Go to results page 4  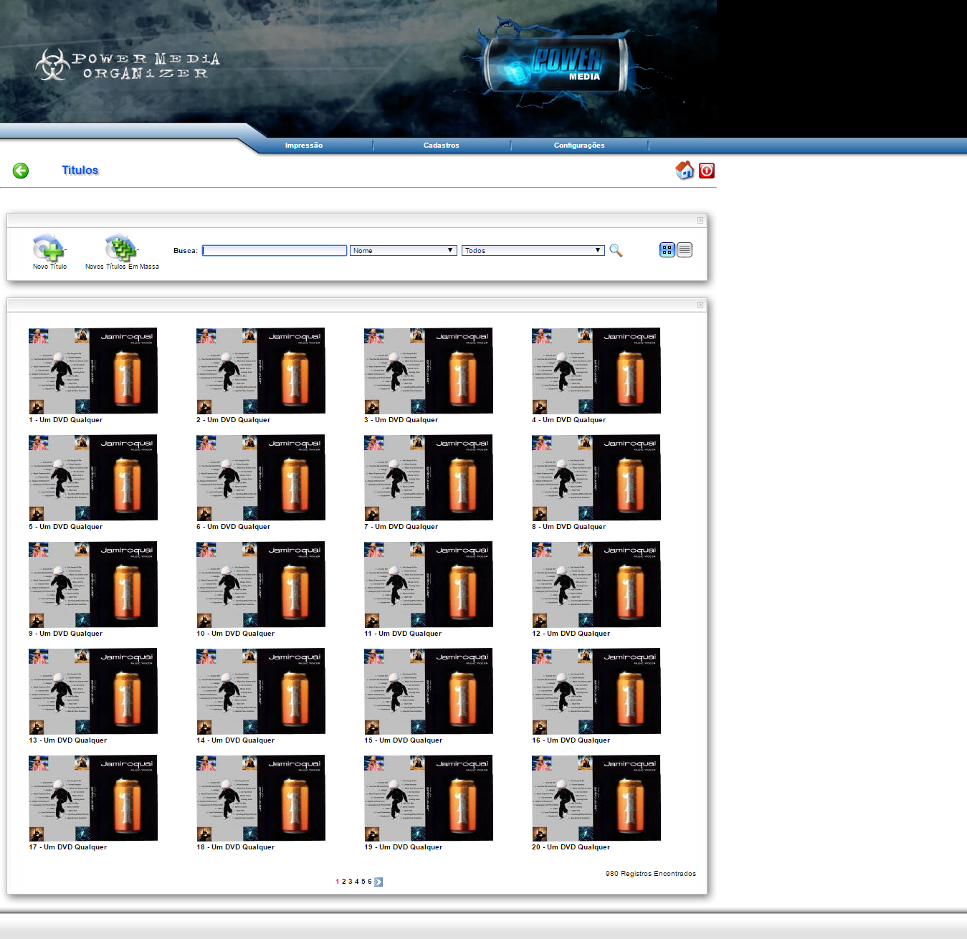point(357,882)
